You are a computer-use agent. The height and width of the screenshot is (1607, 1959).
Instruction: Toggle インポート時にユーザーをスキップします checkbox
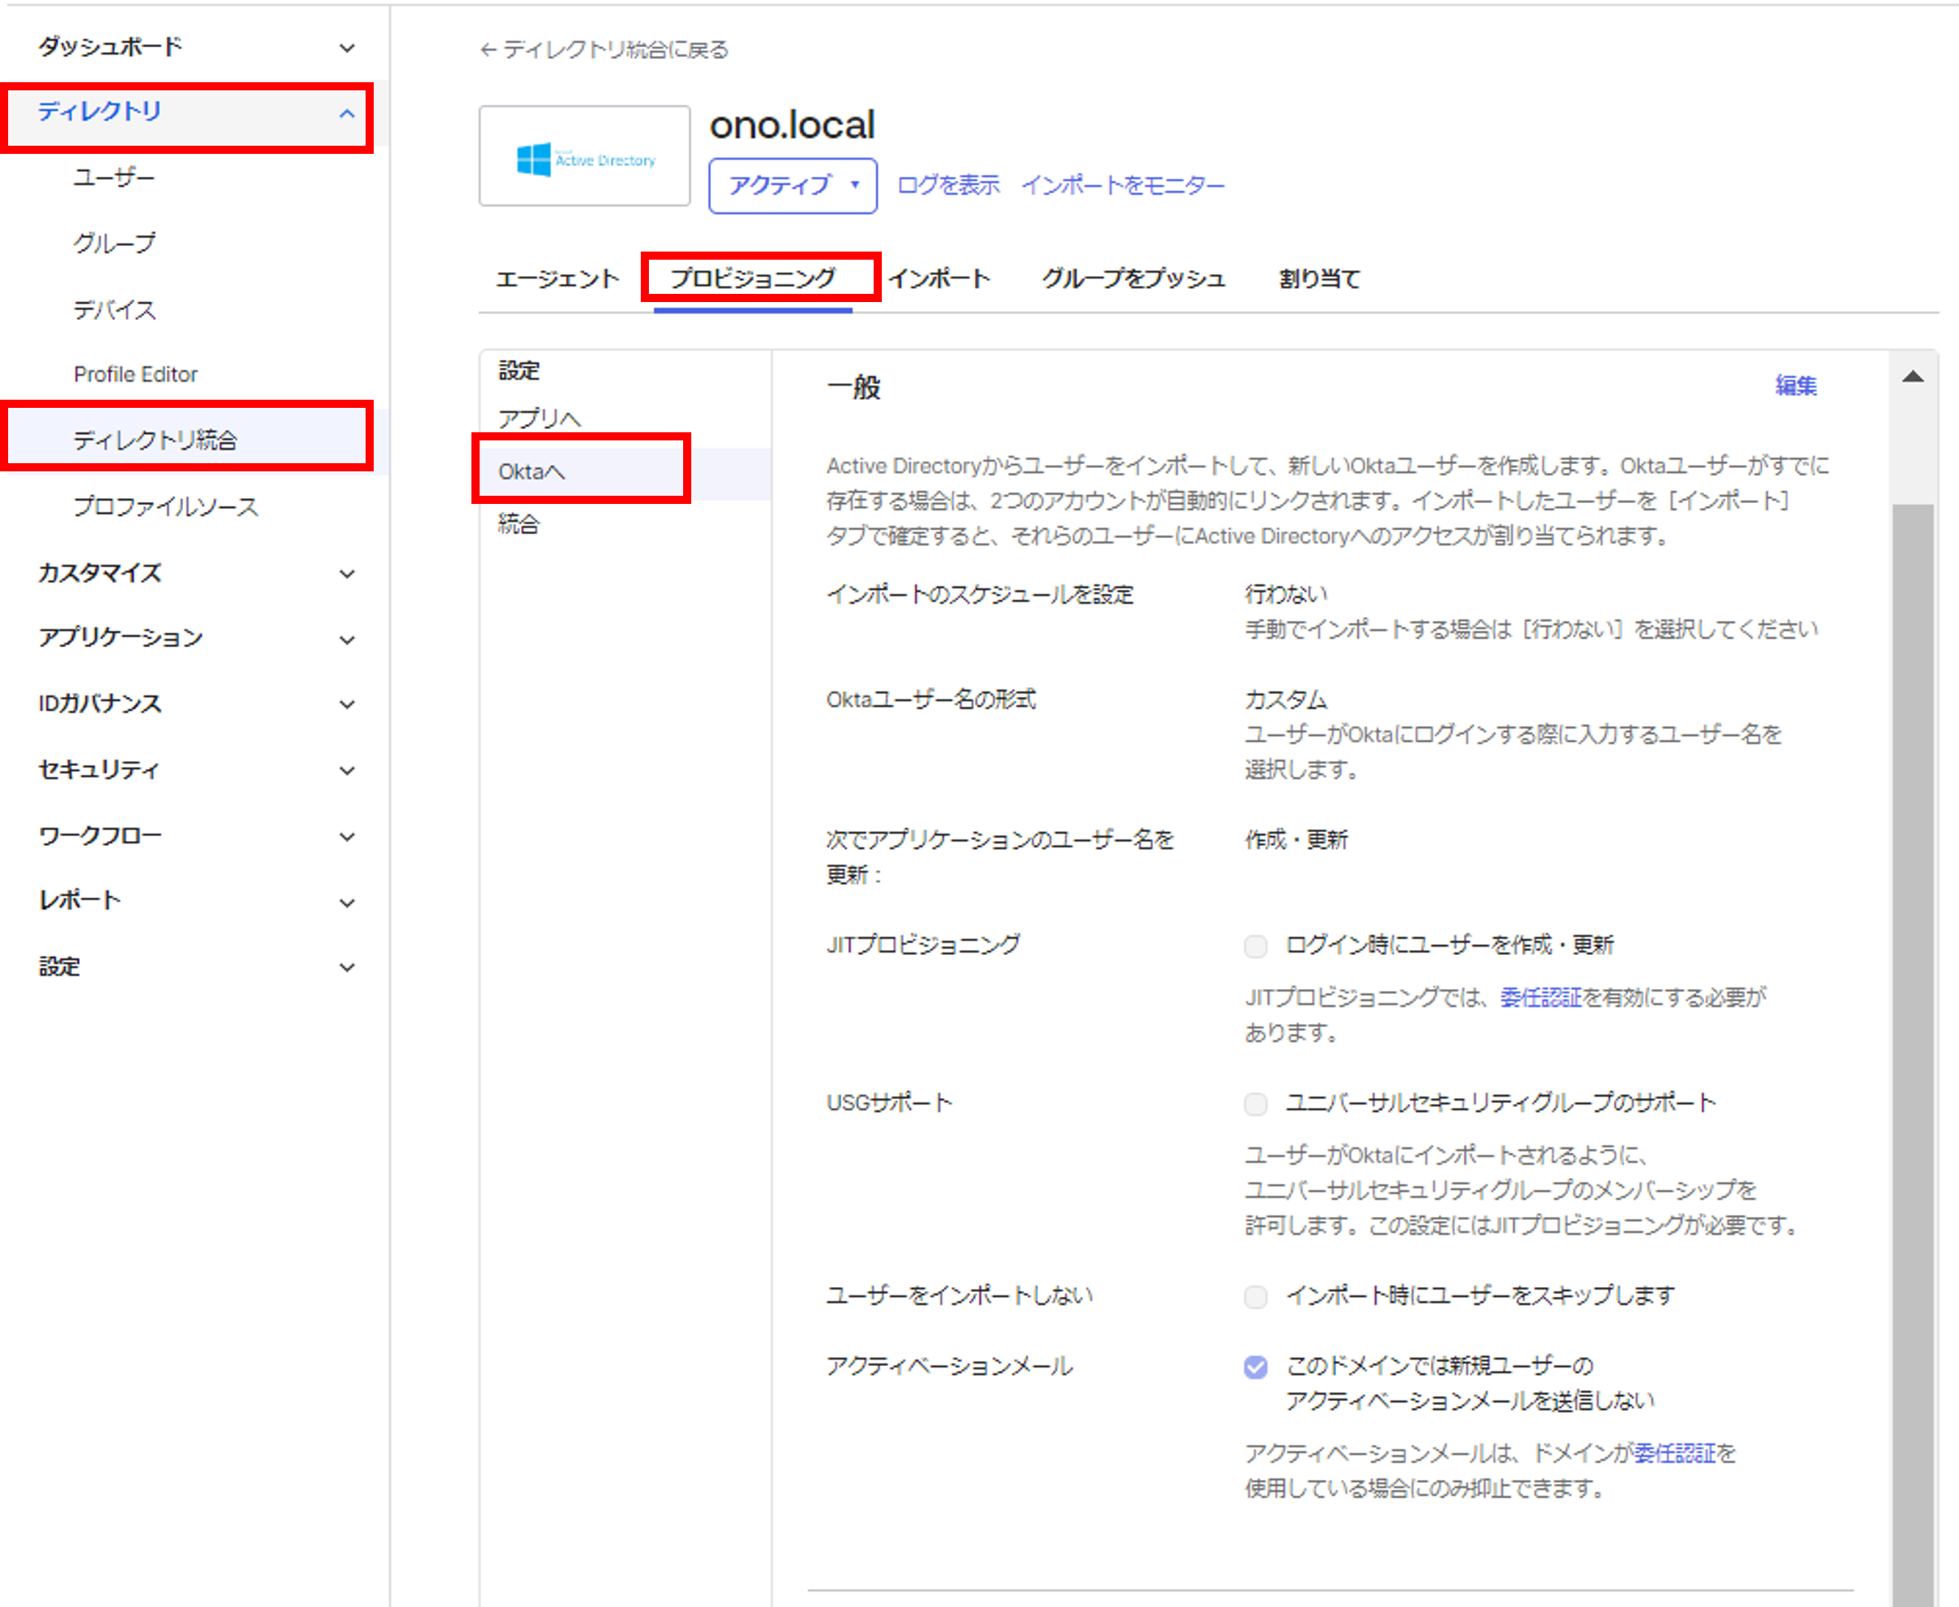1256,1296
